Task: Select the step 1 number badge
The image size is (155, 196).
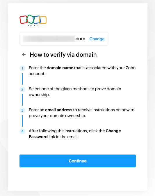Action: click(22, 68)
